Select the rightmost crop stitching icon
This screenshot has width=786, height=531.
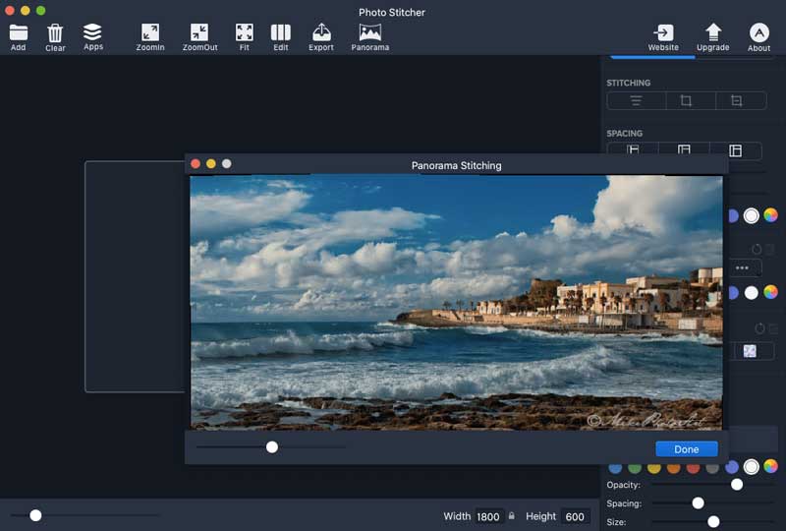coord(736,101)
